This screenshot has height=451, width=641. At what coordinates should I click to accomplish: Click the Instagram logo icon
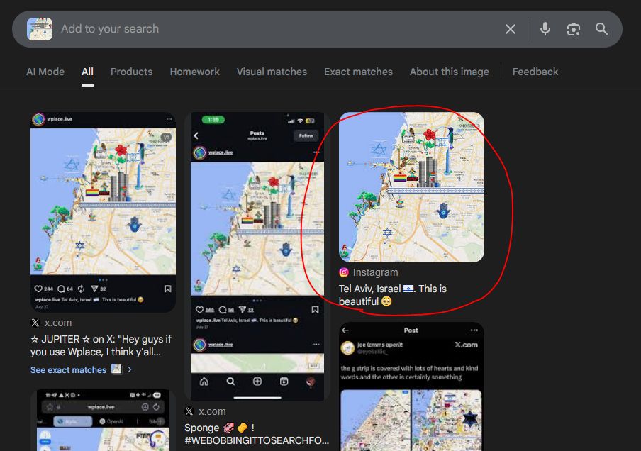[344, 272]
